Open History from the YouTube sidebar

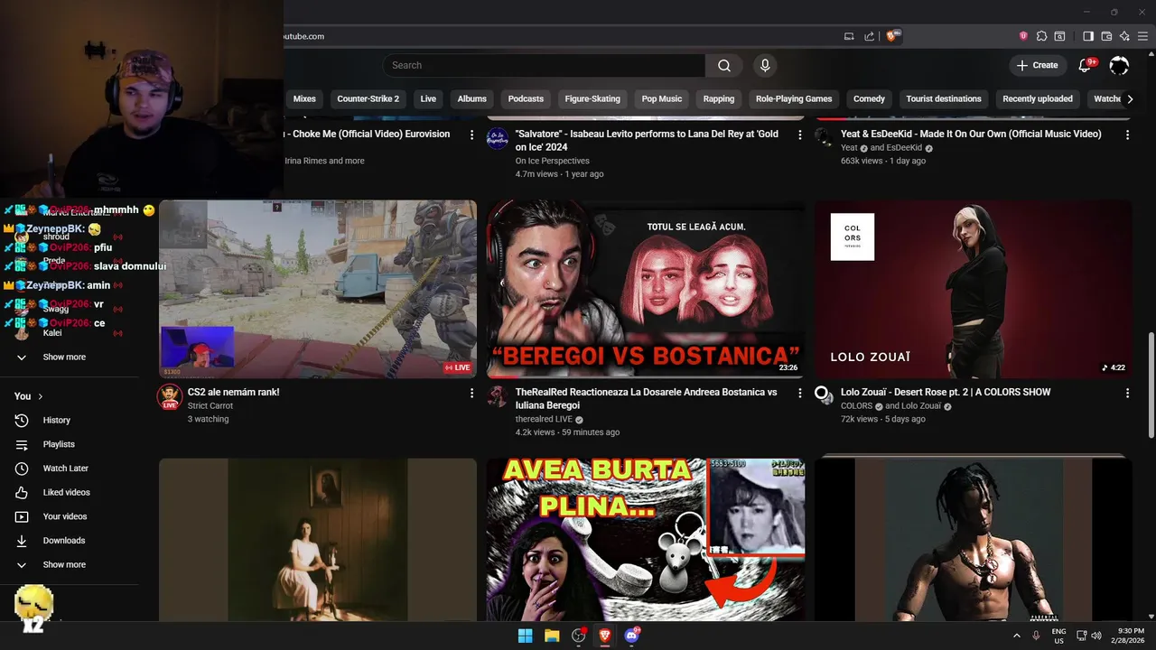click(x=56, y=420)
